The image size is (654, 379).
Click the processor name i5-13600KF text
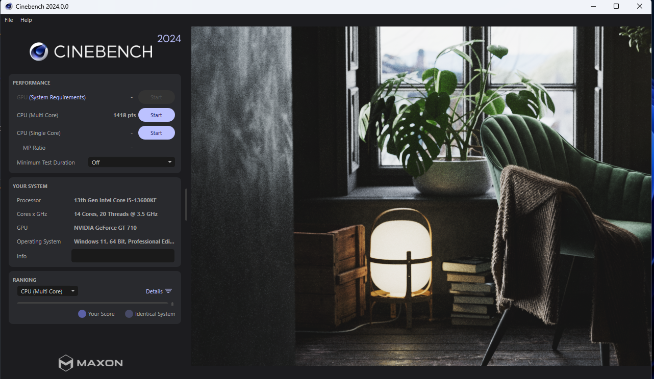[115, 200]
